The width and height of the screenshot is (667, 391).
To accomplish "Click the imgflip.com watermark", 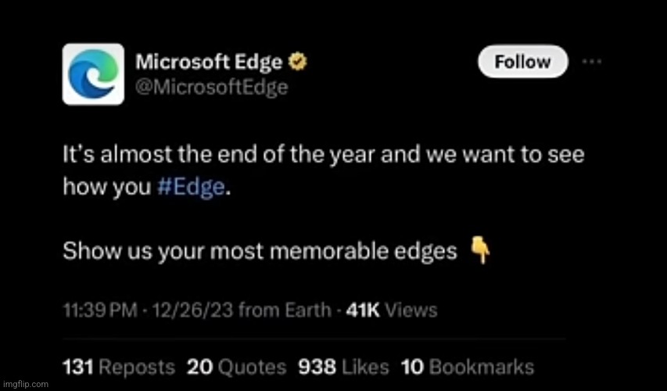I will coord(25,384).
